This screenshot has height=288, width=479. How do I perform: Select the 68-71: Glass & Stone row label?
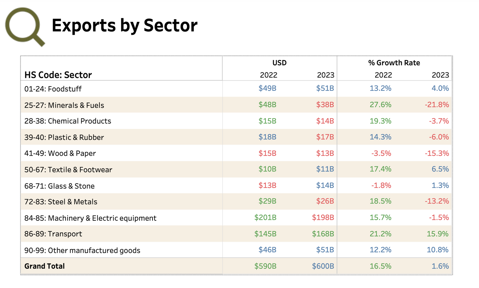[59, 186]
